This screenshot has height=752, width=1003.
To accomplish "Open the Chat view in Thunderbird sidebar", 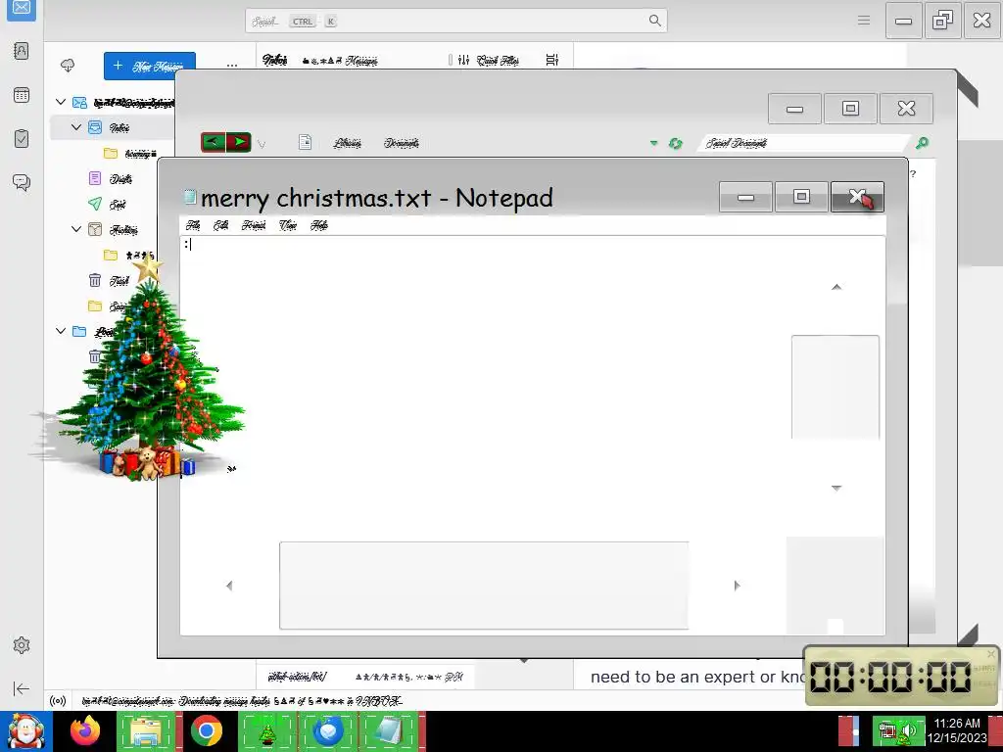I will pos(22,182).
